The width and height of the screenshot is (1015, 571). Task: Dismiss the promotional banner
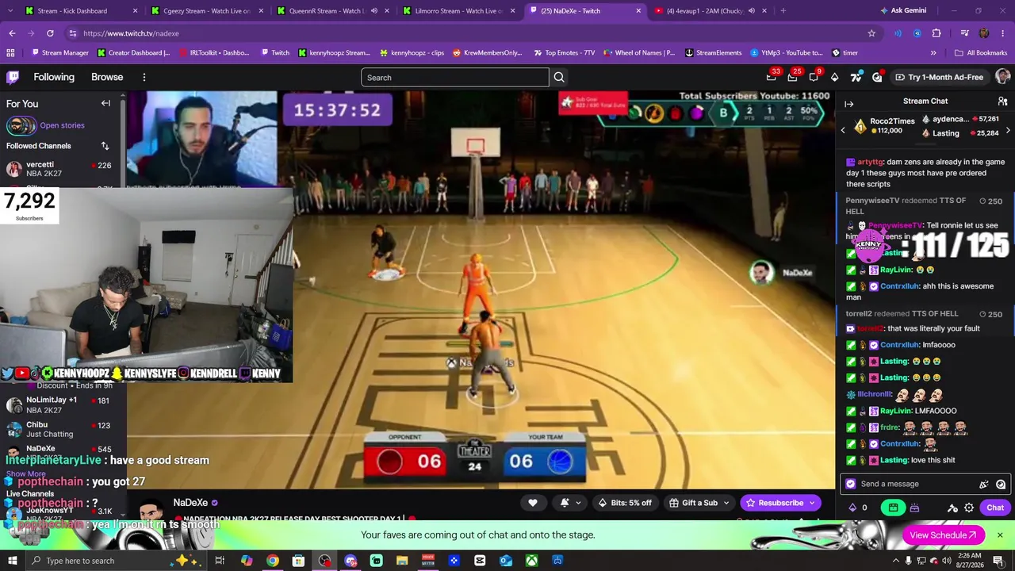tap(1000, 535)
